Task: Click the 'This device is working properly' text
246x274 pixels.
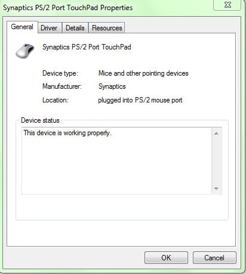Action: coord(67,133)
